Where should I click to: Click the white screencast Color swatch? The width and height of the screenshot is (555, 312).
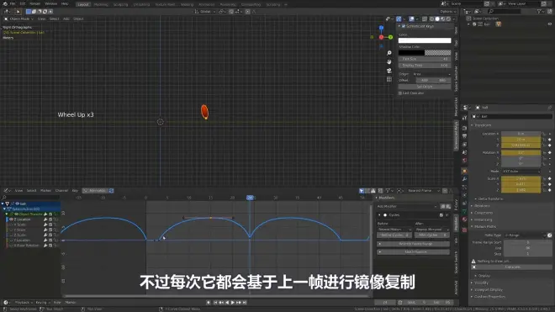pos(425,40)
